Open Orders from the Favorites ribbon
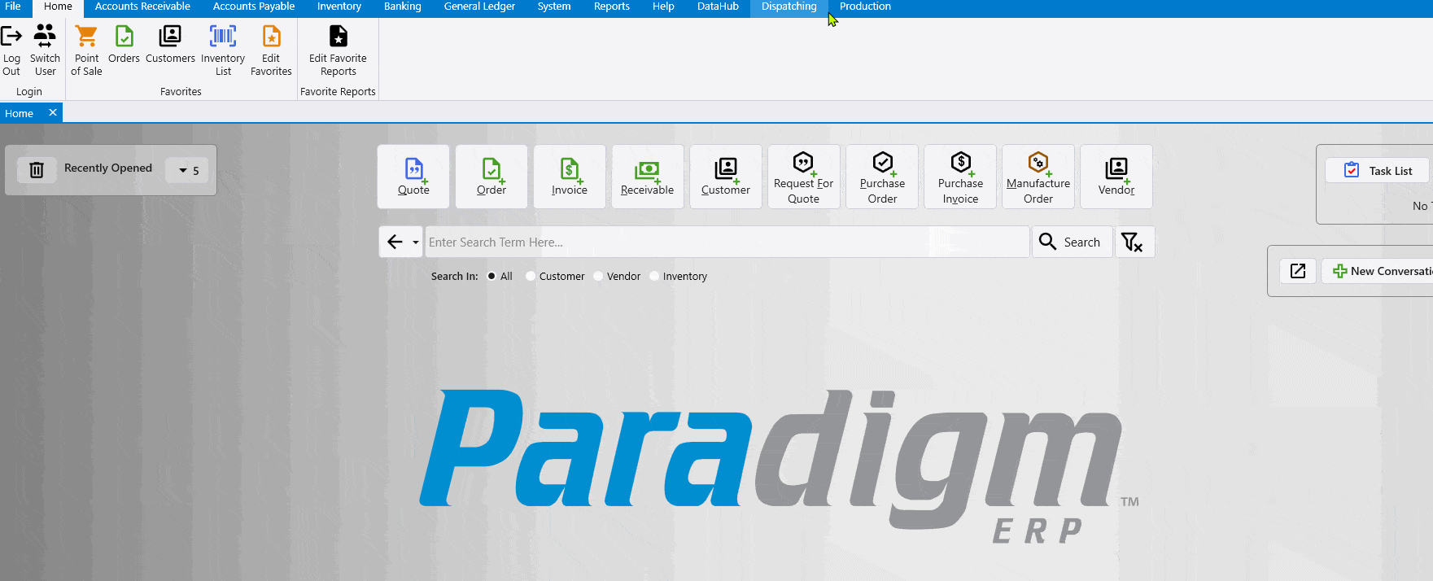 [124, 44]
